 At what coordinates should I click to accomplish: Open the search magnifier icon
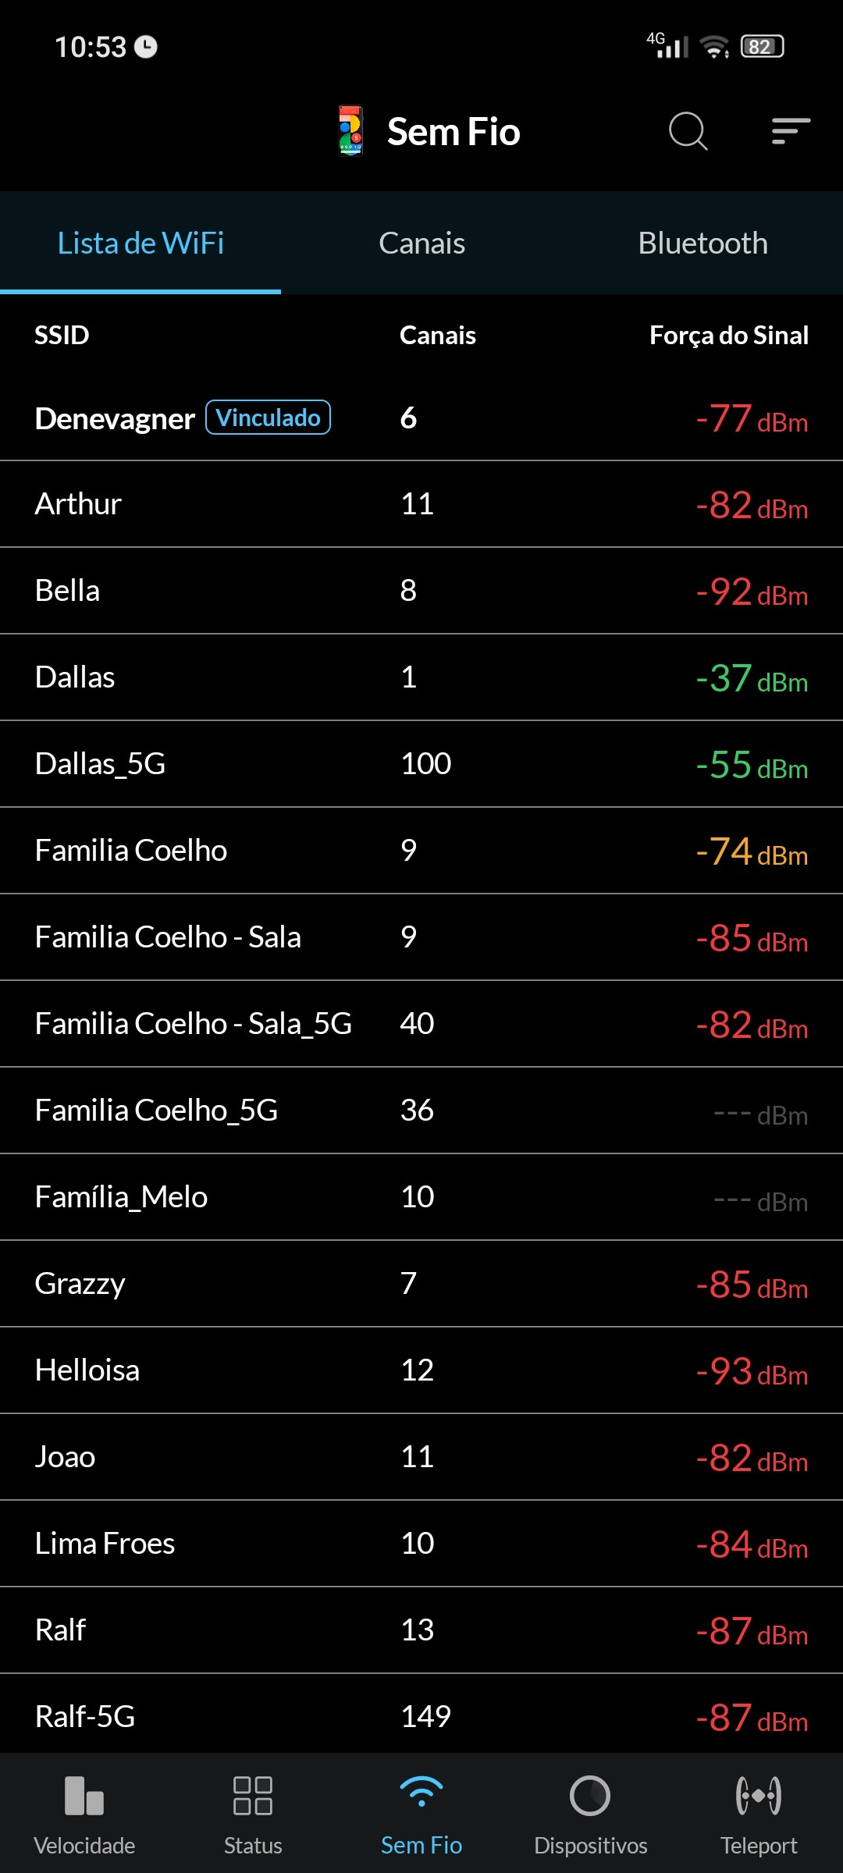(688, 131)
